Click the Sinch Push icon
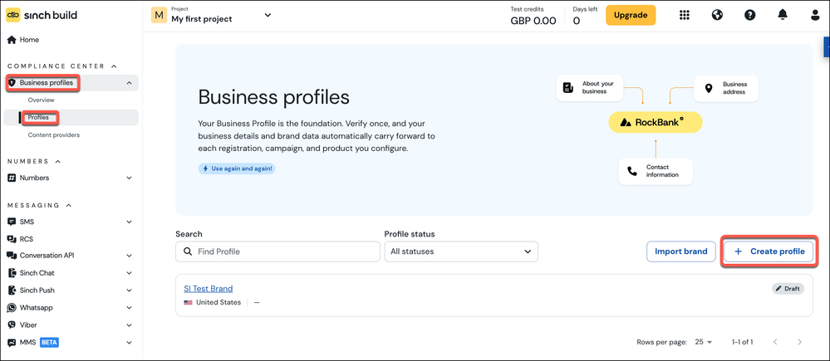Screen dimensions: 830x361 pyautogui.click(x=12, y=290)
